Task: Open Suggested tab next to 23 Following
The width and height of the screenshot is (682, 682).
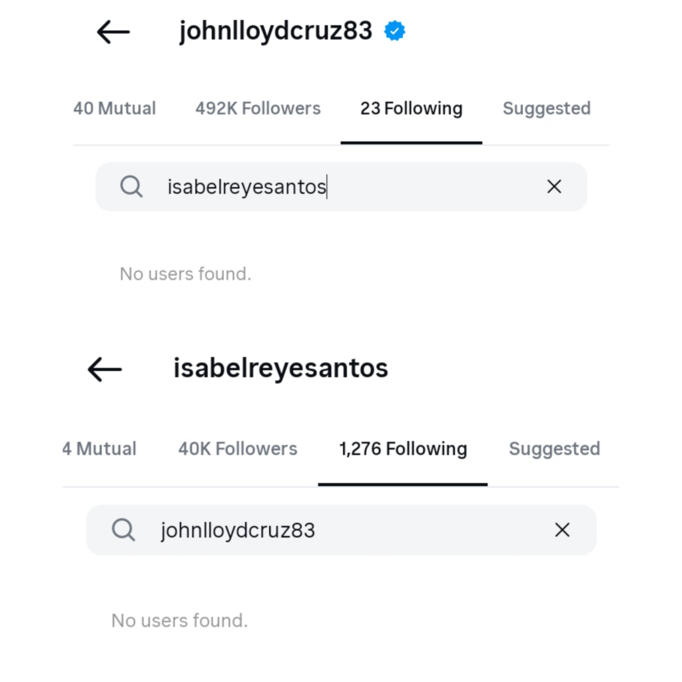Action: point(546,109)
